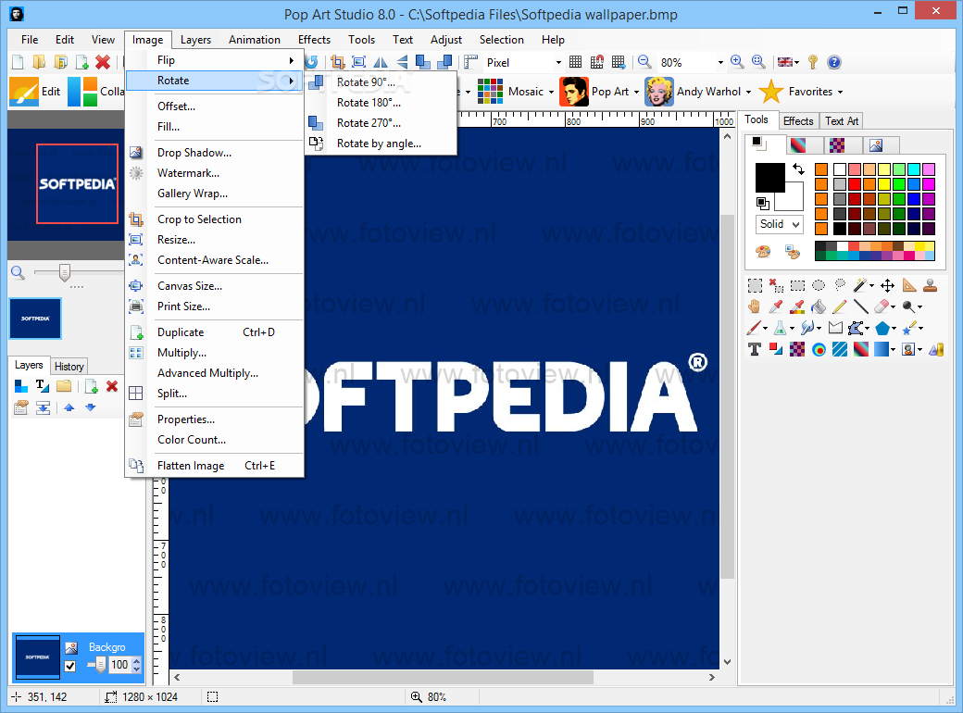Move the layer up with blue arrow
This screenshot has height=713, width=963.
69,407
